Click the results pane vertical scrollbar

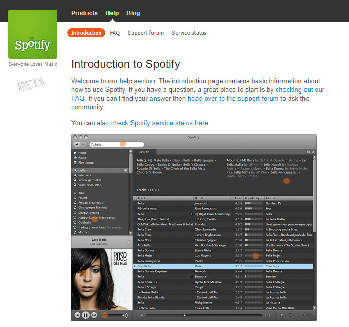click(x=315, y=196)
